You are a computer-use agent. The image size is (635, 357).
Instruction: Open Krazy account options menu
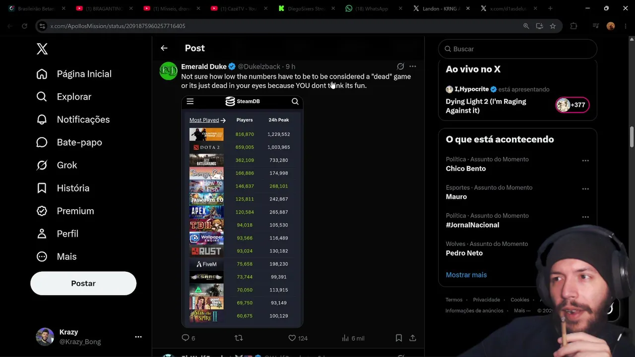(138, 337)
